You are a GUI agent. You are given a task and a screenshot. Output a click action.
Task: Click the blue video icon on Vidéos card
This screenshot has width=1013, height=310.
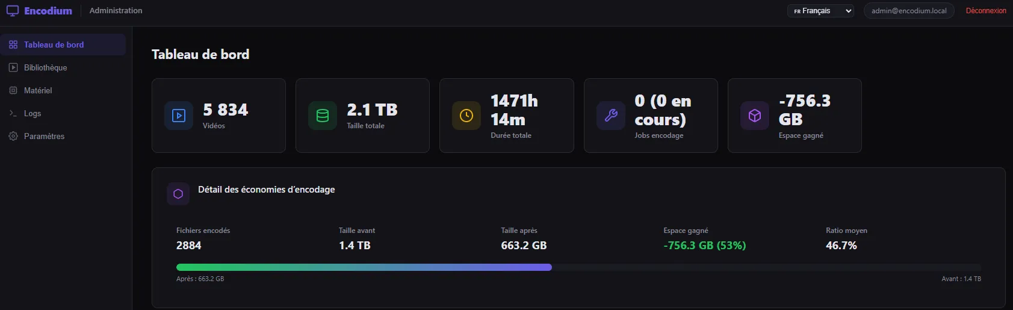[179, 116]
